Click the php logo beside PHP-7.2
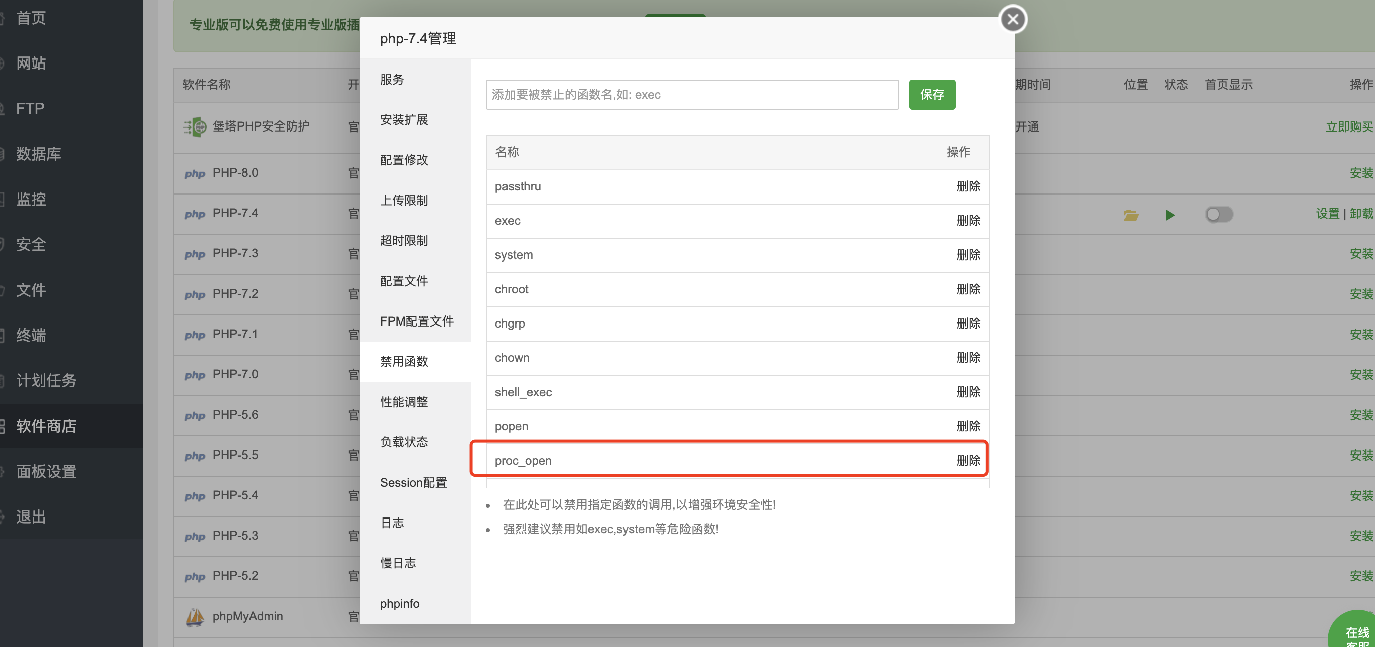The width and height of the screenshot is (1375, 647). pyautogui.click(x=195, y=294)
